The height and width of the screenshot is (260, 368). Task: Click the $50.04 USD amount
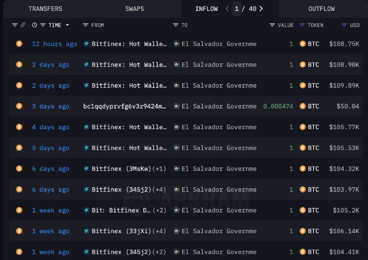(348, 106)
